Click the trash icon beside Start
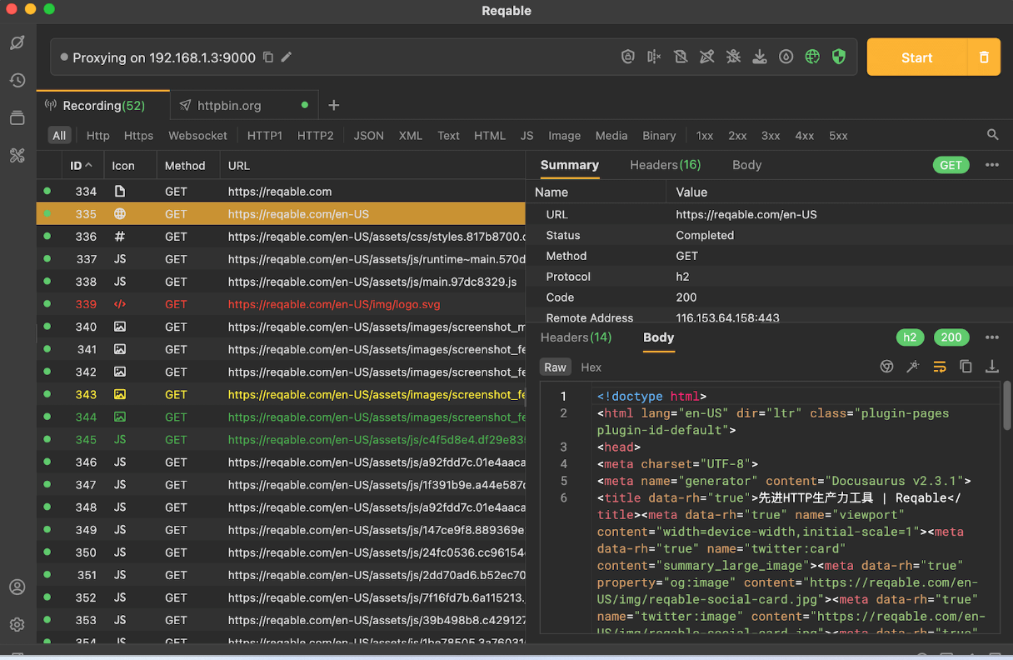This screenshot has width=1013, height=660. [x=984, y=57]
